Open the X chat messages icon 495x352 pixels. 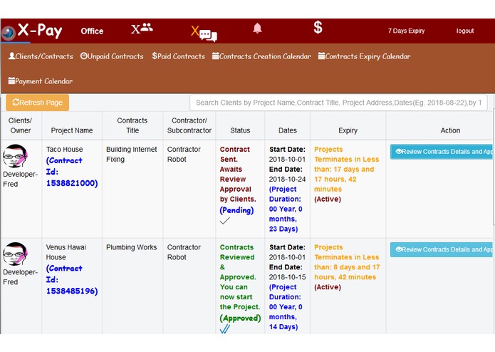pos(204,33)
